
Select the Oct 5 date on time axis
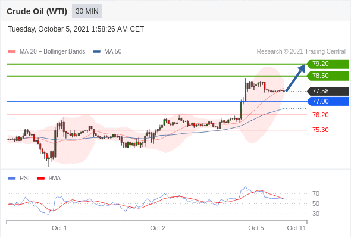256,228
